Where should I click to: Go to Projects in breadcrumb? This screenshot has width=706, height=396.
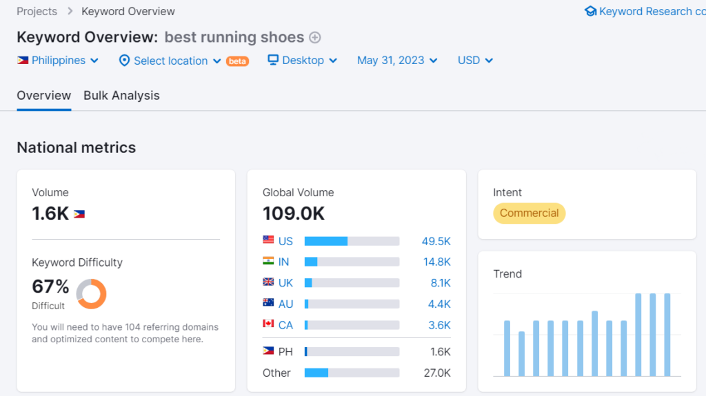[x=37, y=11]
